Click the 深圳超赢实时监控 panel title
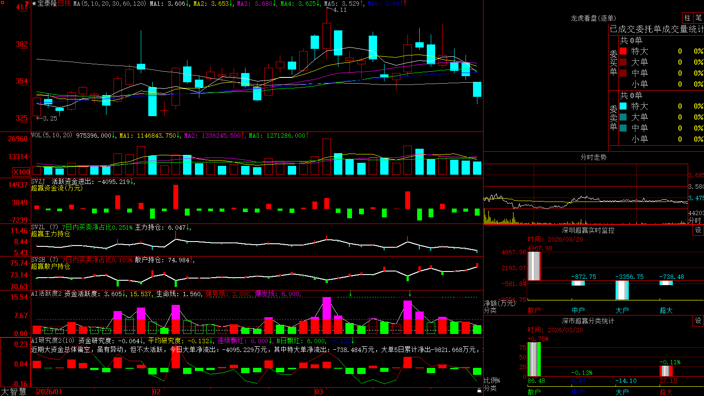704x396 pixels. [588, 230]
